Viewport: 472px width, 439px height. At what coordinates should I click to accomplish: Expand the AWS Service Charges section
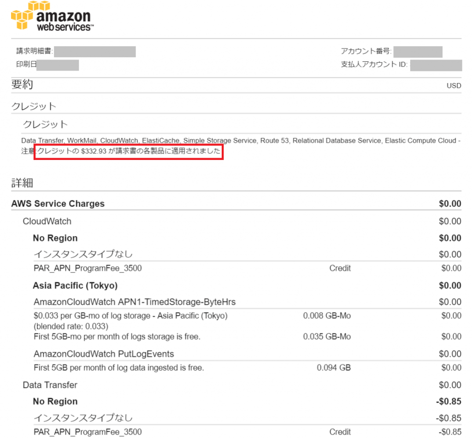pos(58,203)
